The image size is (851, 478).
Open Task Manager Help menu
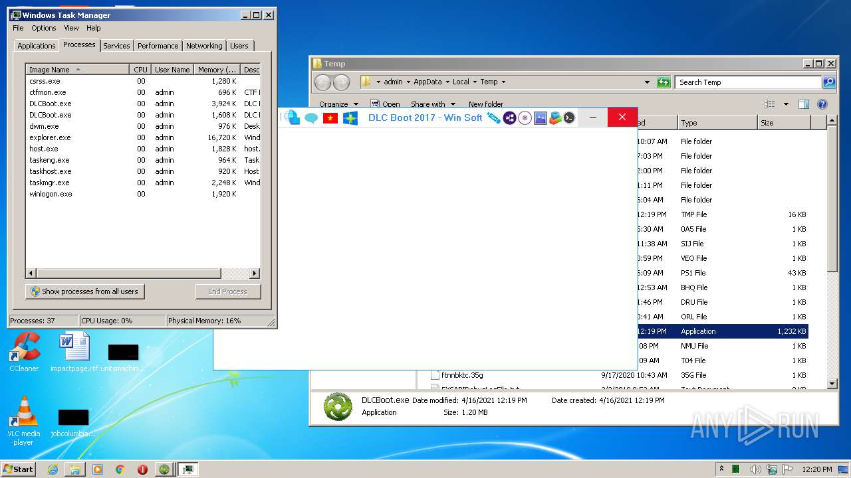94,28
